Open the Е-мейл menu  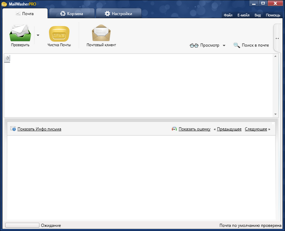(x=243, y=15)
